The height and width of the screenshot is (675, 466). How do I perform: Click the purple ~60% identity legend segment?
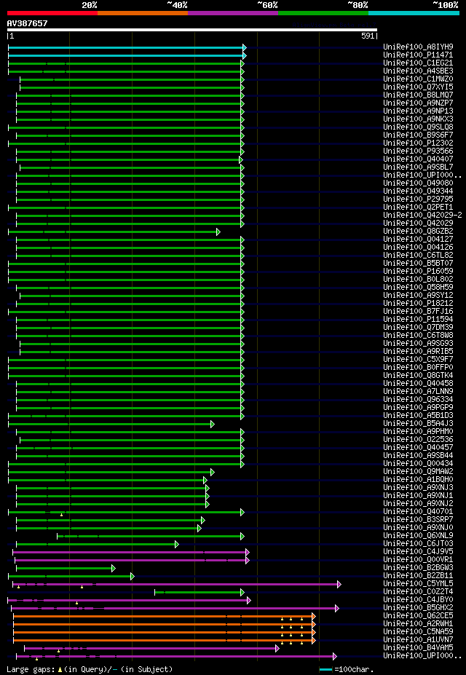233,13
